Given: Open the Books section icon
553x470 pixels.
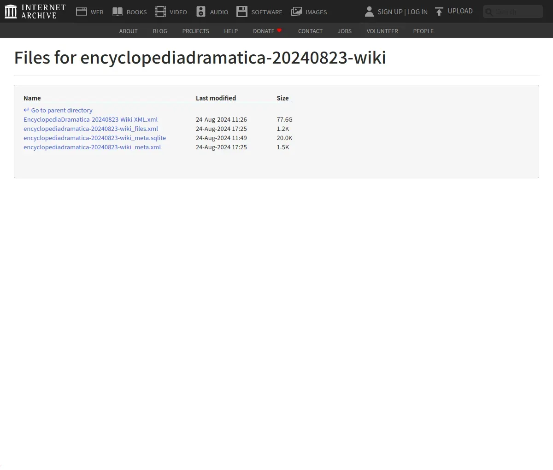Looking at the screenshot, I should [118, 12].
